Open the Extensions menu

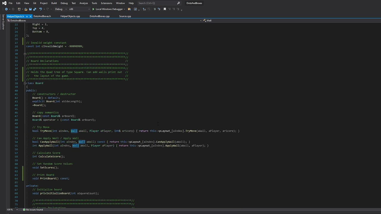click(x=107, y=3)
